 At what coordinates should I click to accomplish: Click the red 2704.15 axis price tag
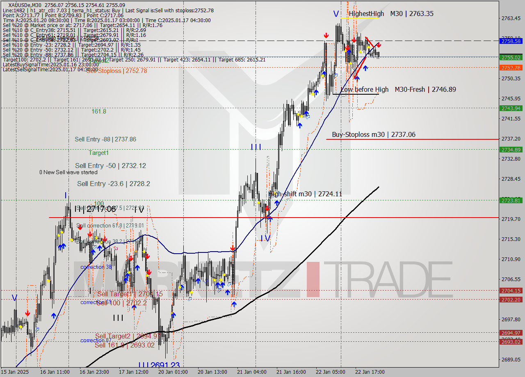pos(511,291)
